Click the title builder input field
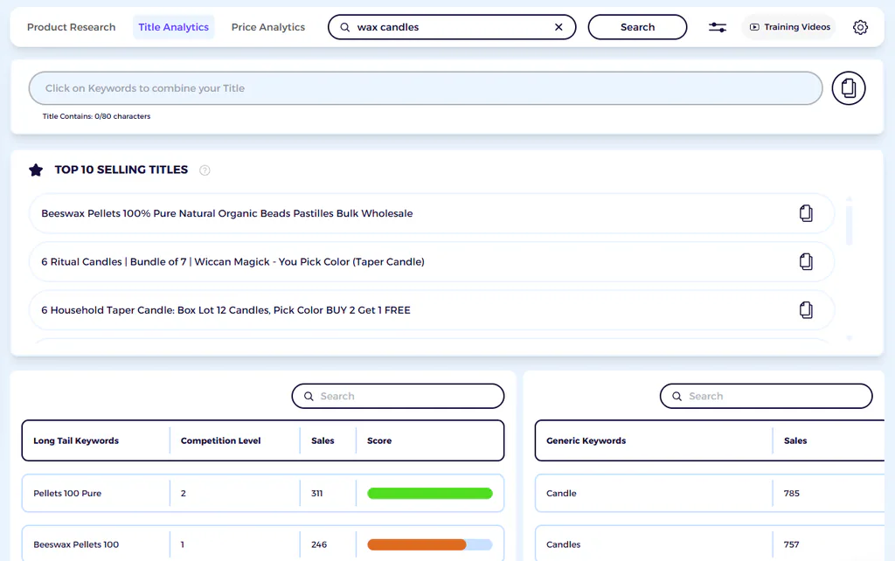This screenshot has height=561, width=895. (426, 88)
